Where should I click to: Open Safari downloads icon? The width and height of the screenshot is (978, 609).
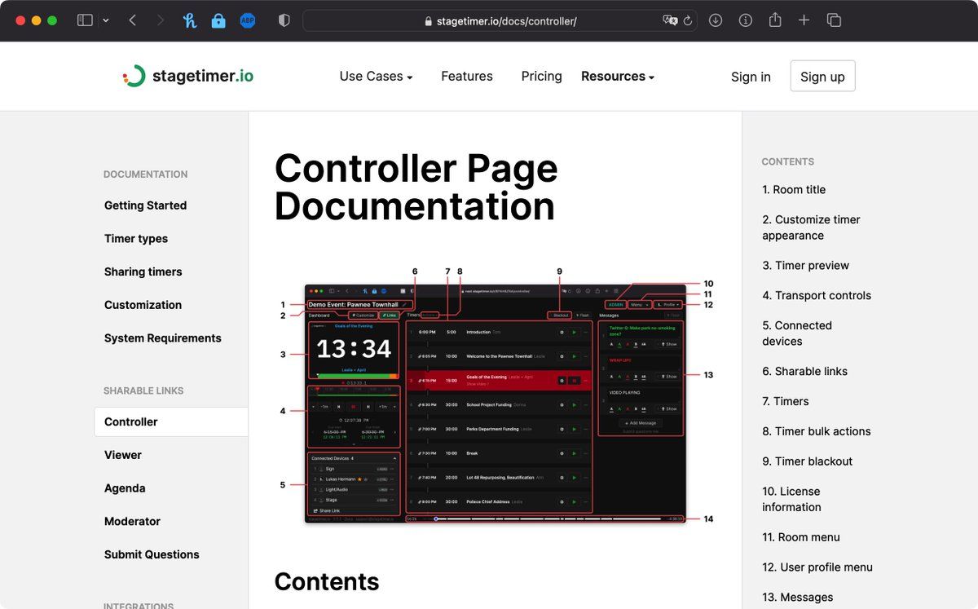coord(716,20)
